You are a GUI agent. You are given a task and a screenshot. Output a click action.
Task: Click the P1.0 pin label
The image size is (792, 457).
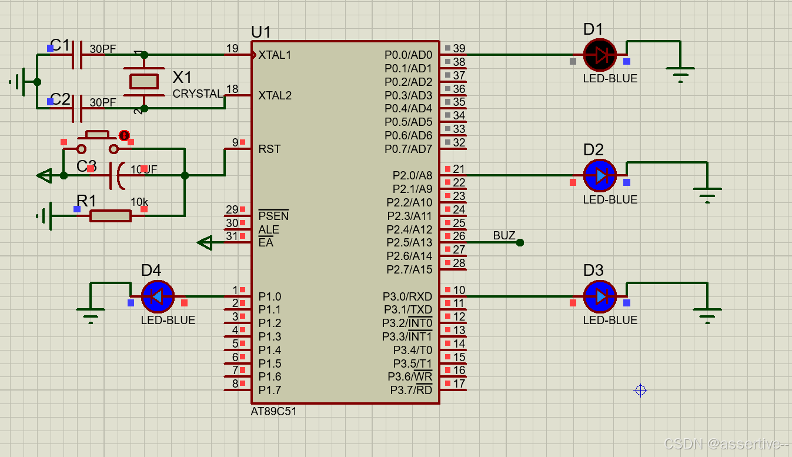point(270,296)
